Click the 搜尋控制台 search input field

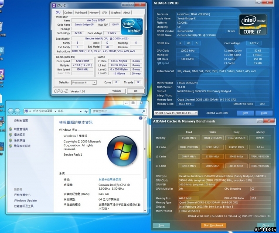(x=116, y=111)
